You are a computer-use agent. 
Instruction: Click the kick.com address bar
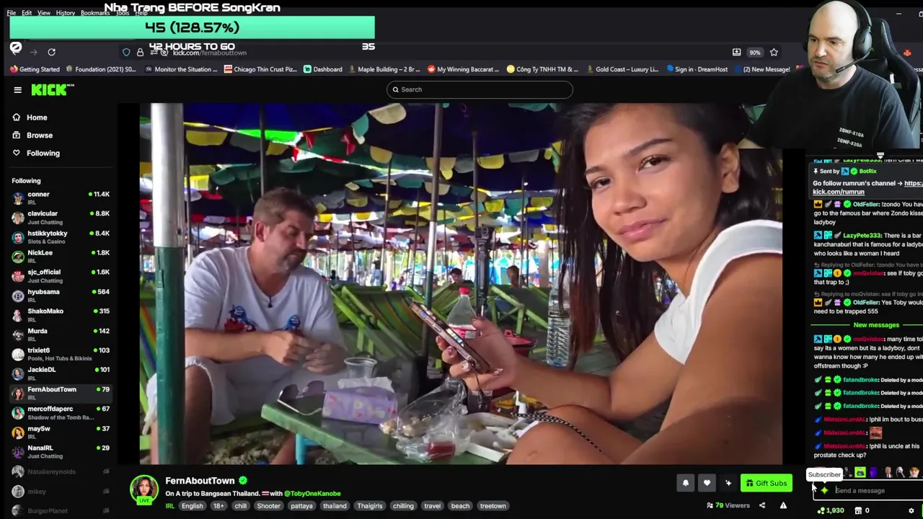209,52
